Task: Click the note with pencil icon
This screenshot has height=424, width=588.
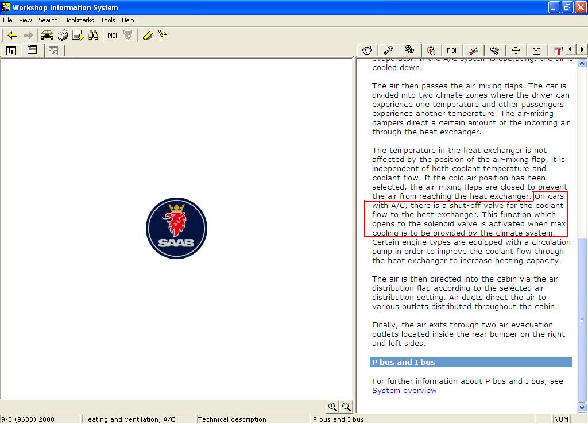Action: [163, 36]
